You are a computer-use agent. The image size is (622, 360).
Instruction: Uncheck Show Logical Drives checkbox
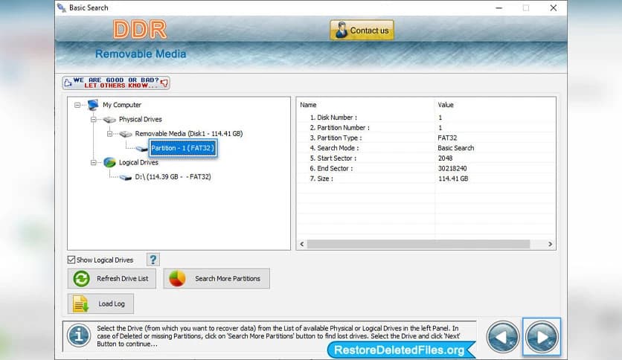pos(71,260)
